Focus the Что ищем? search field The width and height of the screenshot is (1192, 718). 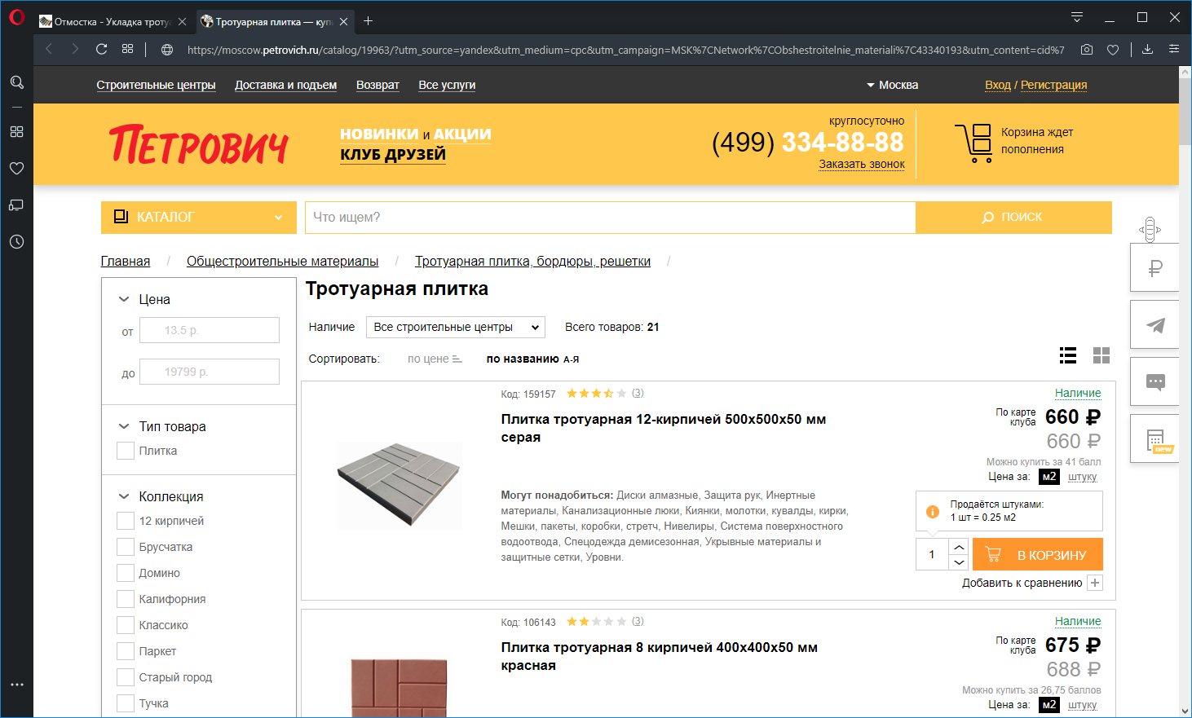611,217
